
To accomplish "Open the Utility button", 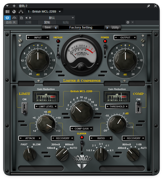I will pyautogui.click(x=115, y=28).
